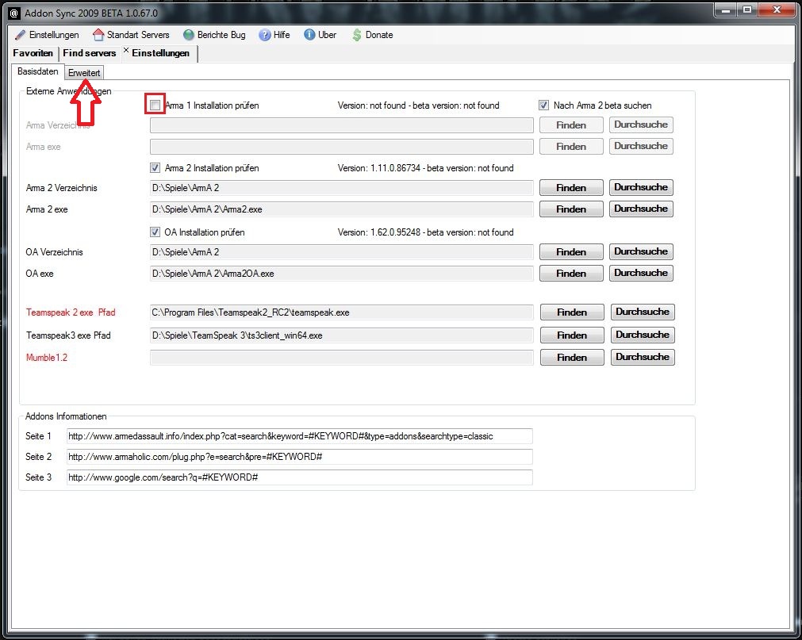
Task: Click the Addon Sync title bar app icon
Action: [x=11, y=11]
